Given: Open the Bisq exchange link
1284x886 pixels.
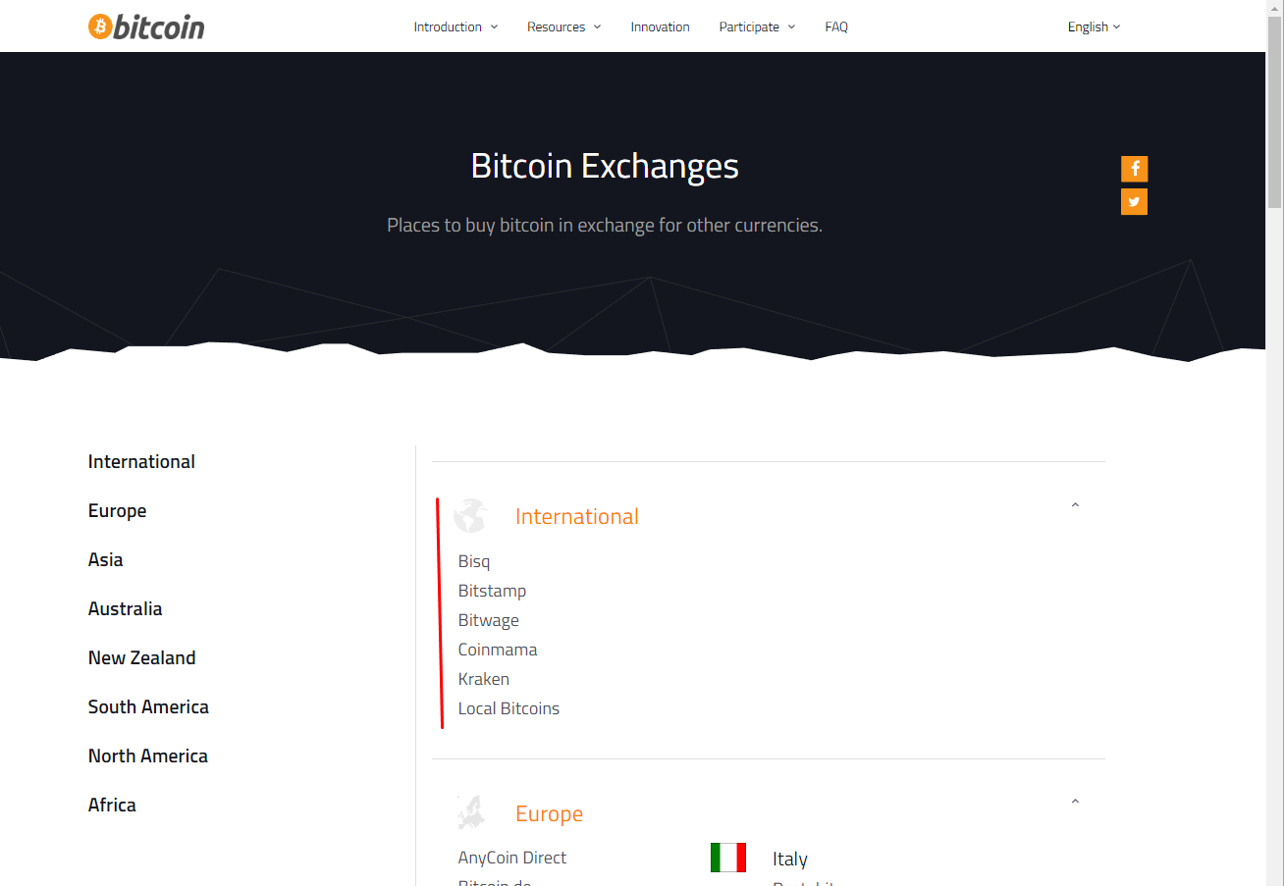Looking at the screenshot, I should (x=474, y=561).
